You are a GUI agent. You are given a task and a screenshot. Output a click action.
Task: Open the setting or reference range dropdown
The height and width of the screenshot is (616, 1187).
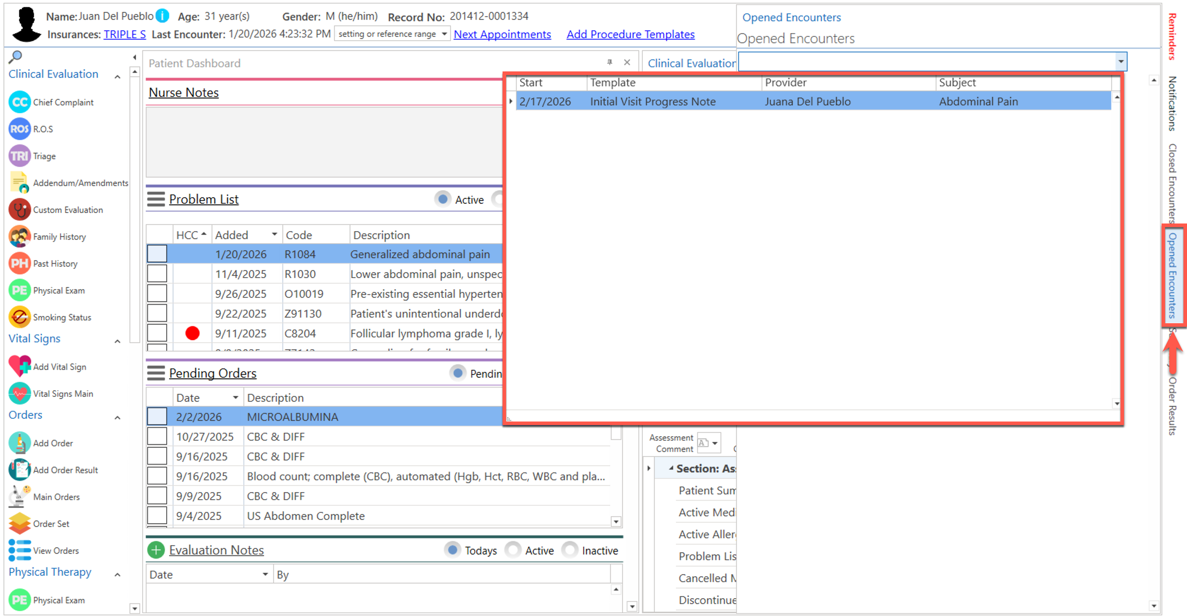[x=444, y=34]
